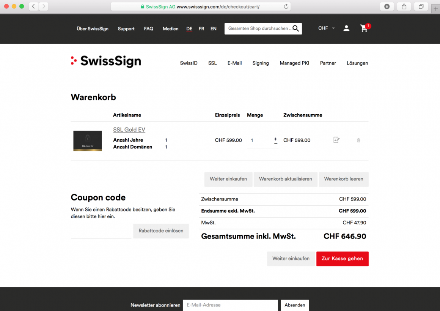Click Warenkorb aktualisieren button
This screenshot has height=311, width=440.
[x=285, y=179]
